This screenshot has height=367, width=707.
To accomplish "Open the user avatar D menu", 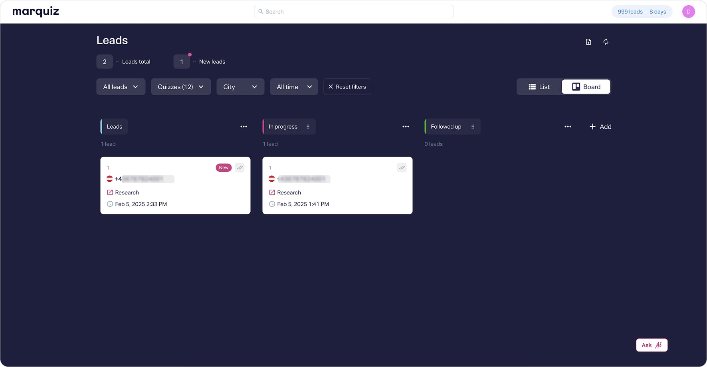I will (x=688, y=12).
